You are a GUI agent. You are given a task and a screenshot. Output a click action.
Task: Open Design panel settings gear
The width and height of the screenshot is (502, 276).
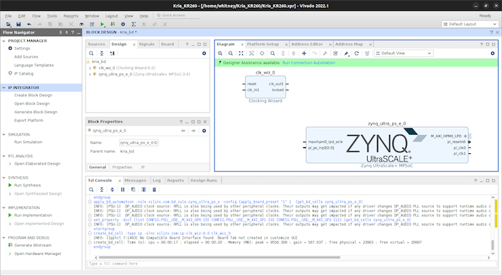(x=204, y=54)
